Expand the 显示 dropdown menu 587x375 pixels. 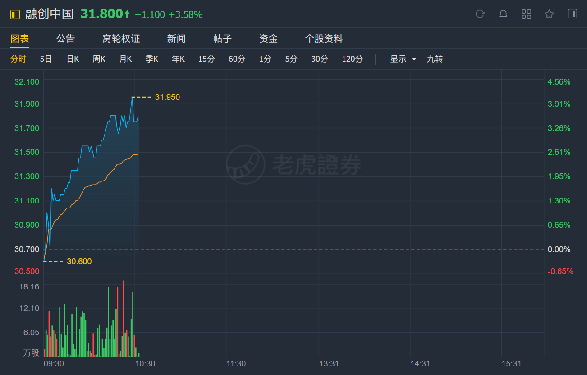403,59
